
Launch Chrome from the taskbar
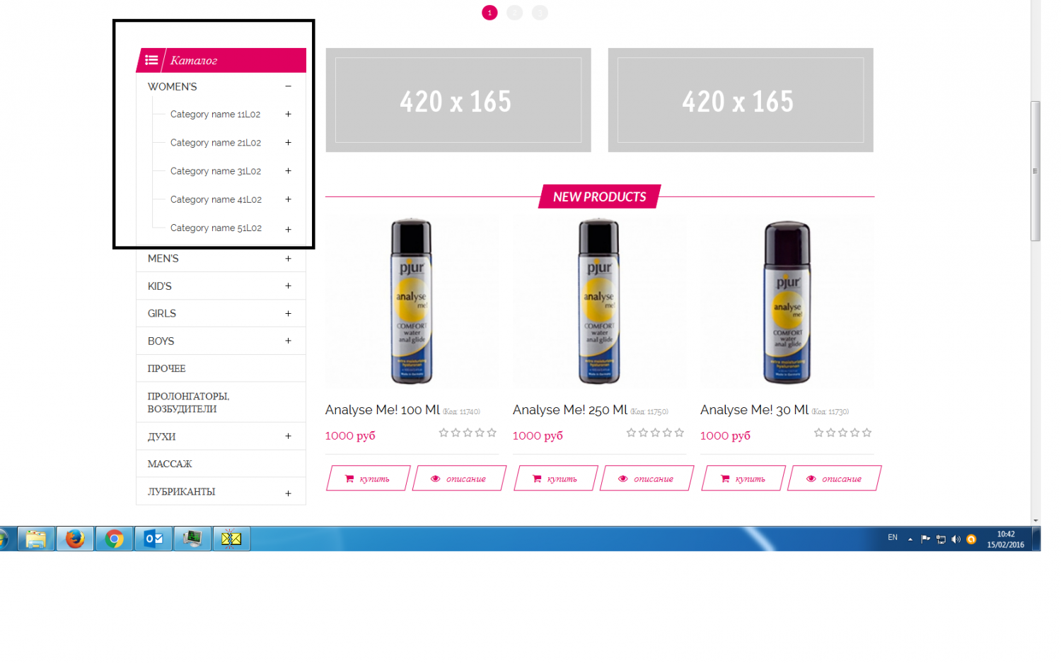(x=114, y=539)
